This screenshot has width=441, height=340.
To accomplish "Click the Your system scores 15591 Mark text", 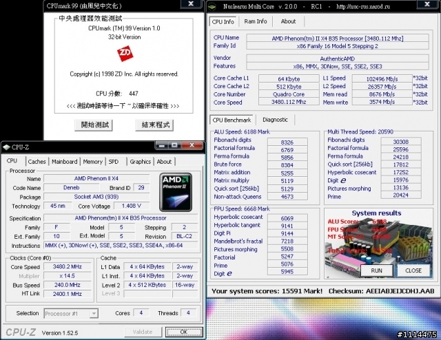I will tap(267, 291).
